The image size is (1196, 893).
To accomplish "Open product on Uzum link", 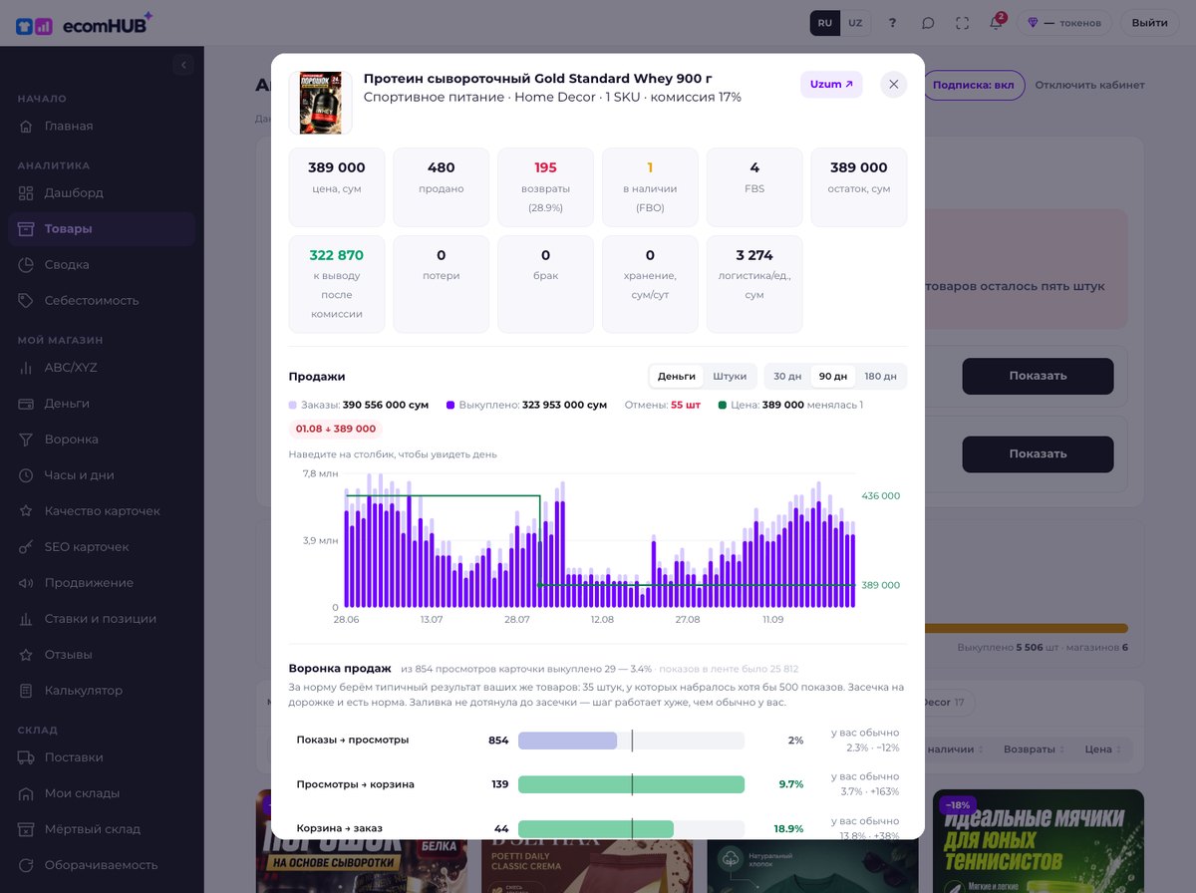I will [x=831, y=85].
